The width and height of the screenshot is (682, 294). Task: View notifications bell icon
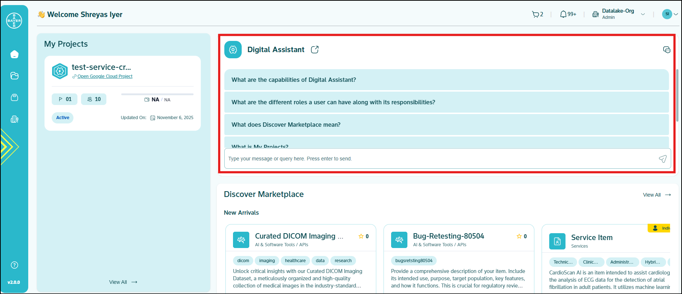563,14
